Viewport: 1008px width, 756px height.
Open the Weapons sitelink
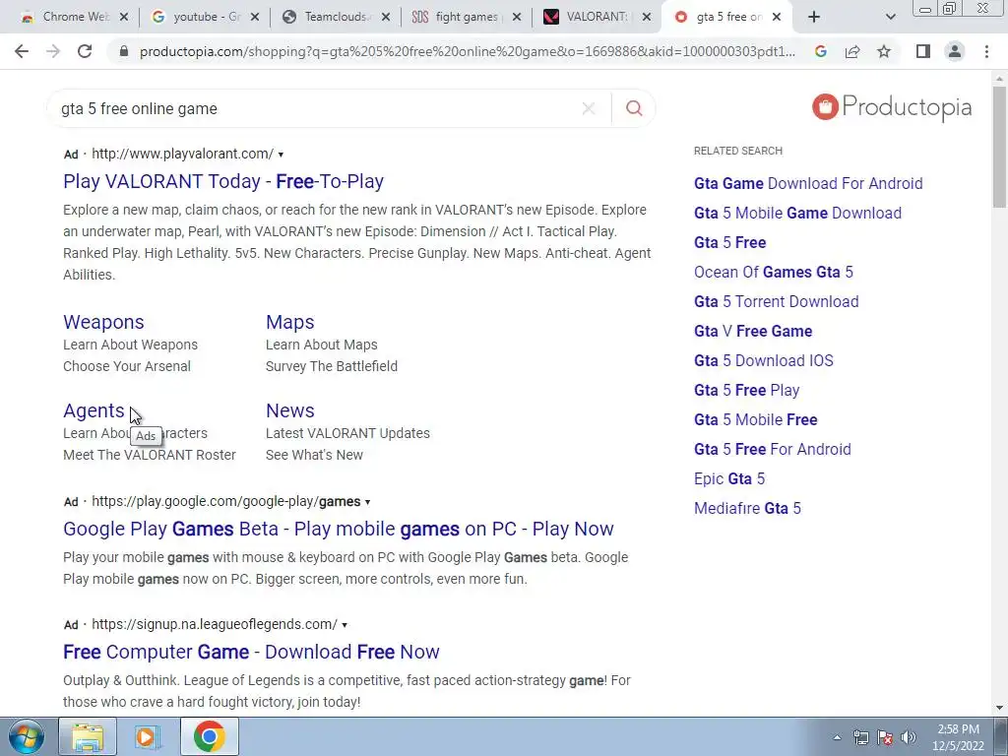point(103,322)
